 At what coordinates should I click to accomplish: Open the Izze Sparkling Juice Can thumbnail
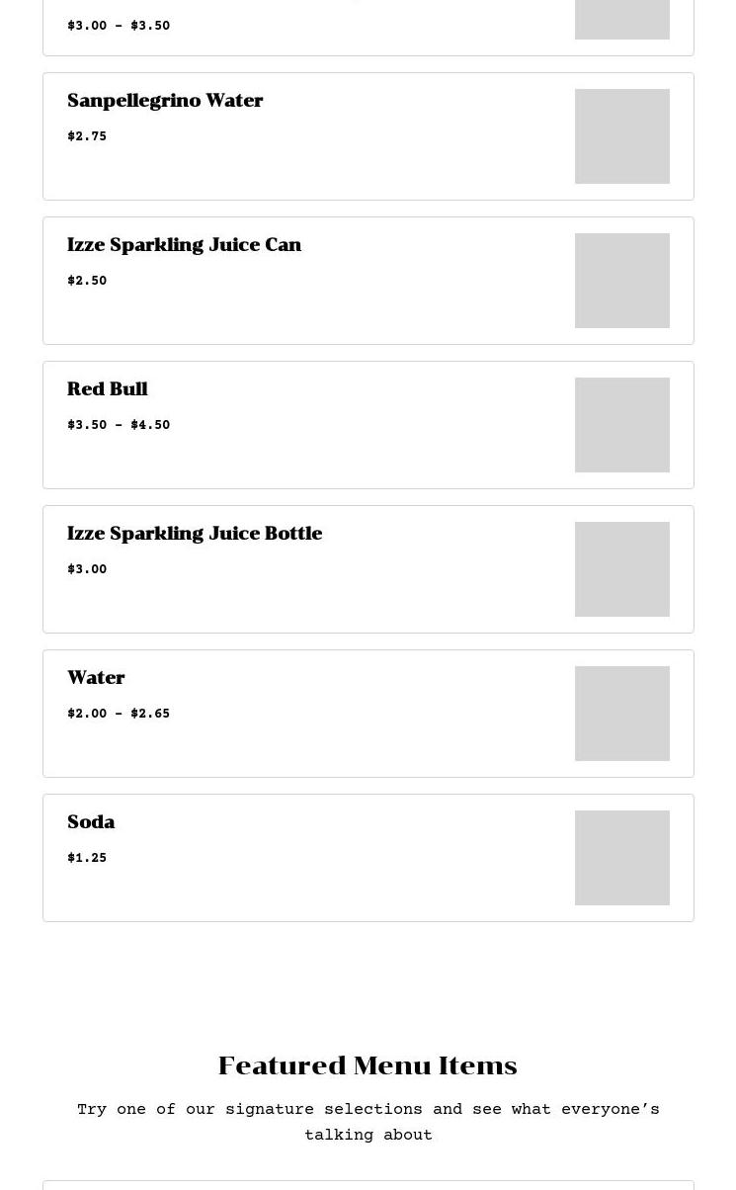pyautogui.click(x=621, y=281)
